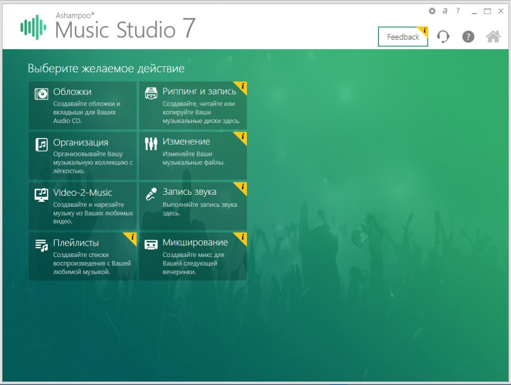511x385 pixels.
Task: Open the Риппинг и запись tile
Action: (x=193, y=105)
